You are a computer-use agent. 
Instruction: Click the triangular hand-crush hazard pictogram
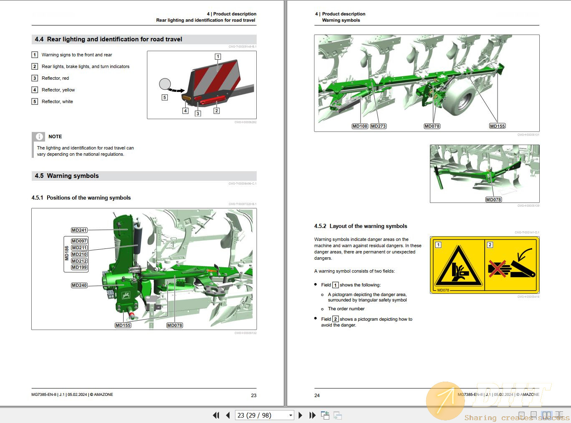click(x=458, y=267)
